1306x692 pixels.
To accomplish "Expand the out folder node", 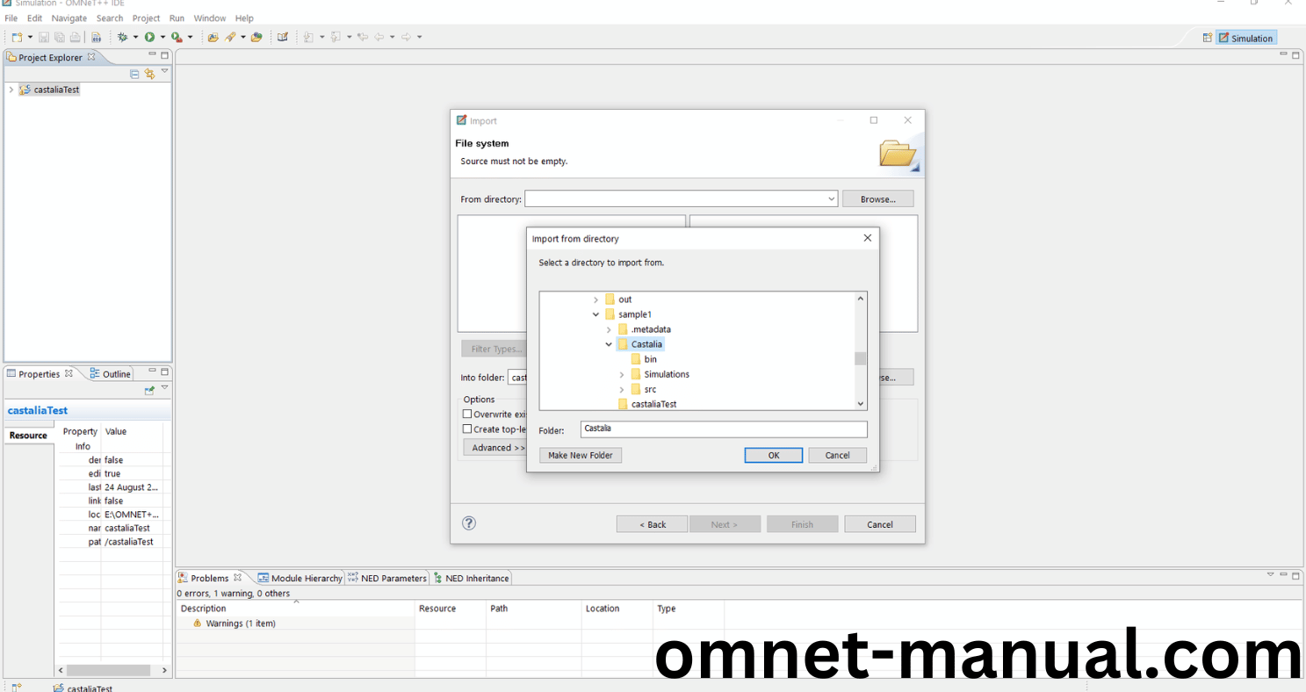I will coord(596,300).
